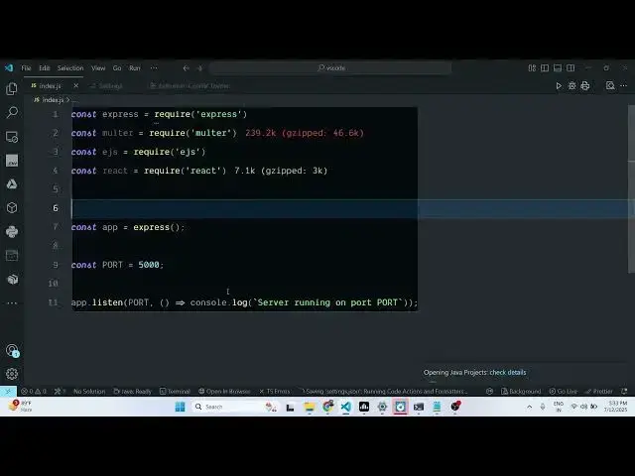Click line number 9 in the gutter
Screen dimensions: 635x476
(x=56, y=265)
